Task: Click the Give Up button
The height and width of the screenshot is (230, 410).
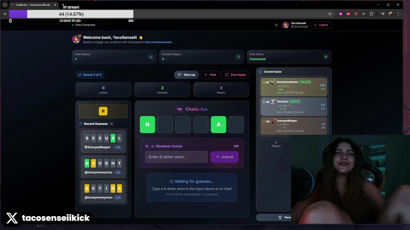Action: click(x=186, y=75)
